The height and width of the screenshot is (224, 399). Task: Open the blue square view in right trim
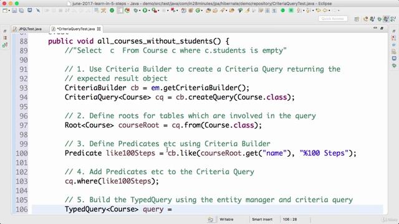tap(394, 58)
